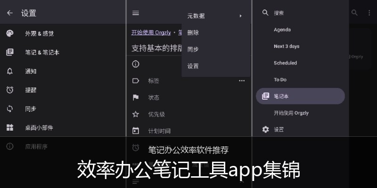
Task: Click the info circle icon under note title
Action: 136,64
